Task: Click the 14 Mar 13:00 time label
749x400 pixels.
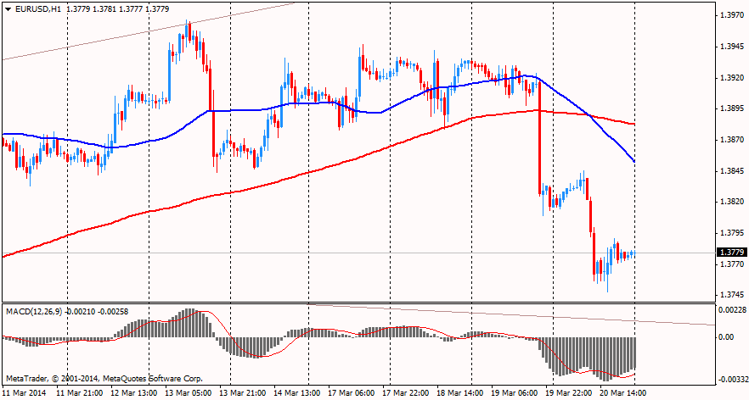Action: (x=296, y=392)
